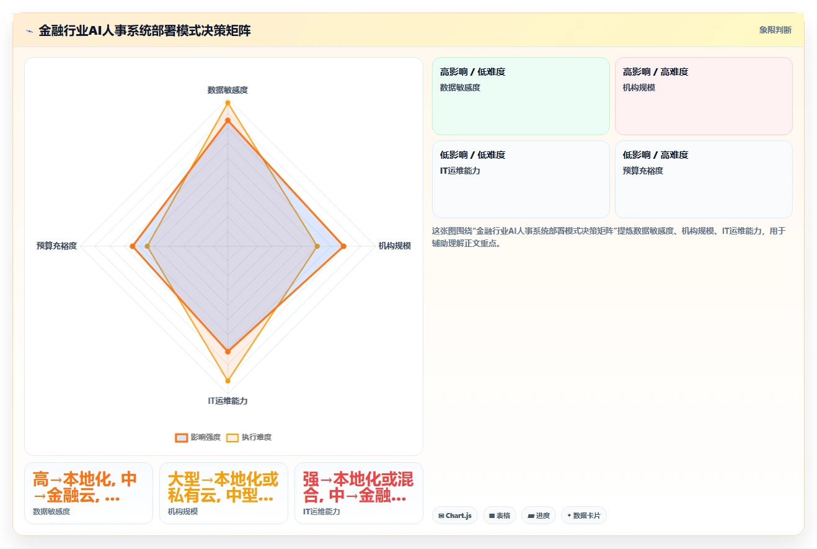Click the 进度 chip icon

[531, 516]
